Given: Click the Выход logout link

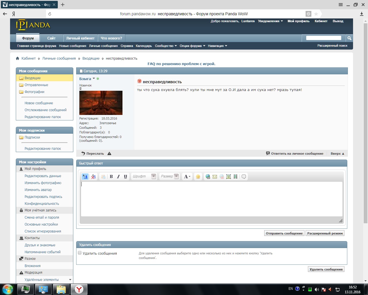Looking at the screenshot, I should pos(338,21).
